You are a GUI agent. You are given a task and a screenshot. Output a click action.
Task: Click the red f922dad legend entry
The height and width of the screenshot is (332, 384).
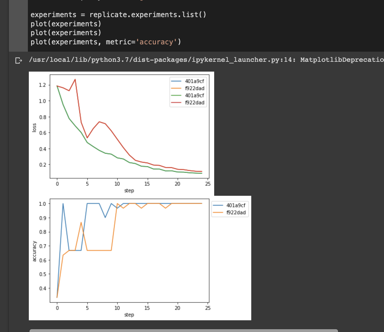click(x=188, y=103)
